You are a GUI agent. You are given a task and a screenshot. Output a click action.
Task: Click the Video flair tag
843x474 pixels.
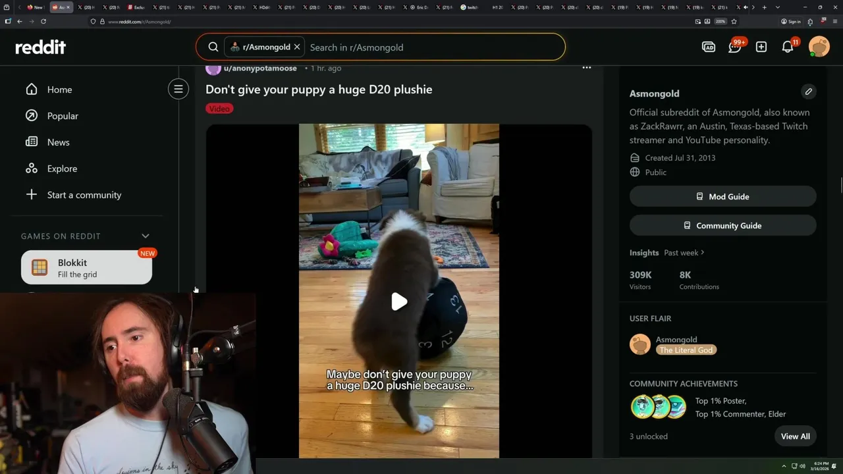click(x=219, y=109)
